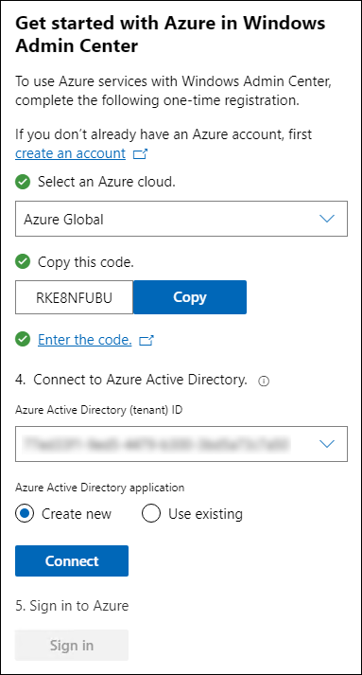Expand the Azure Active Directory tenant ID dropdown

point(181,444)
